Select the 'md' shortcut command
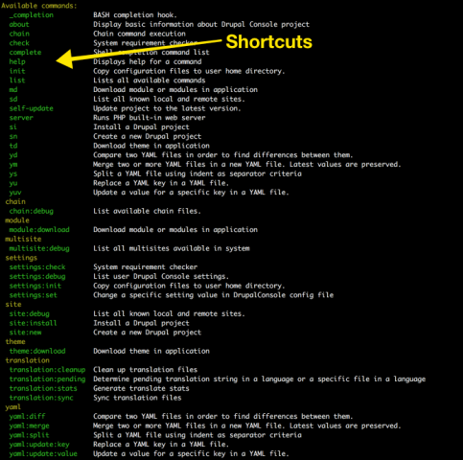The image size is (463, 460). click(13, 90)
